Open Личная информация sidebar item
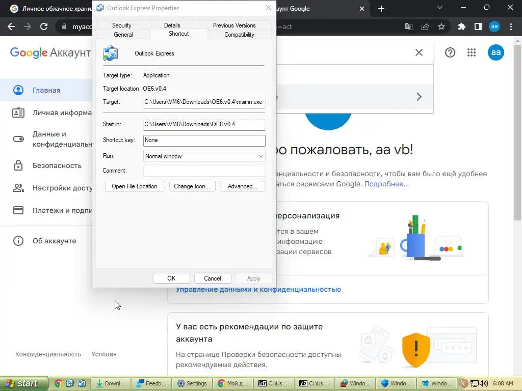This screenshot has width=522, height=391. [x=46, y=113]
